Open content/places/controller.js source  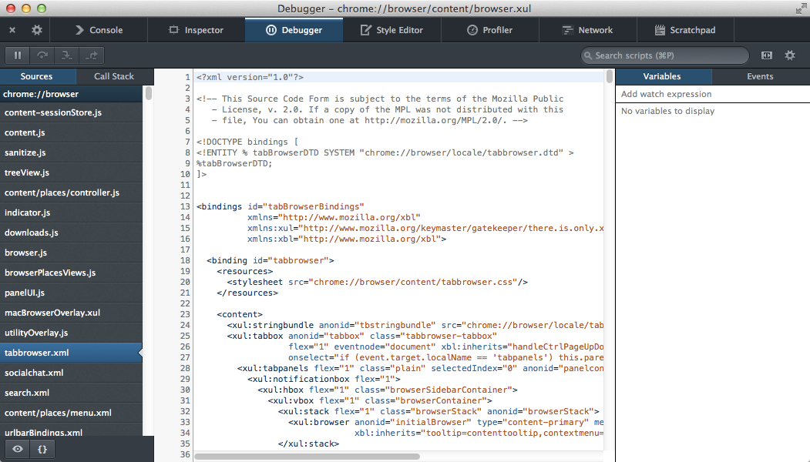[x=71, y=192]
